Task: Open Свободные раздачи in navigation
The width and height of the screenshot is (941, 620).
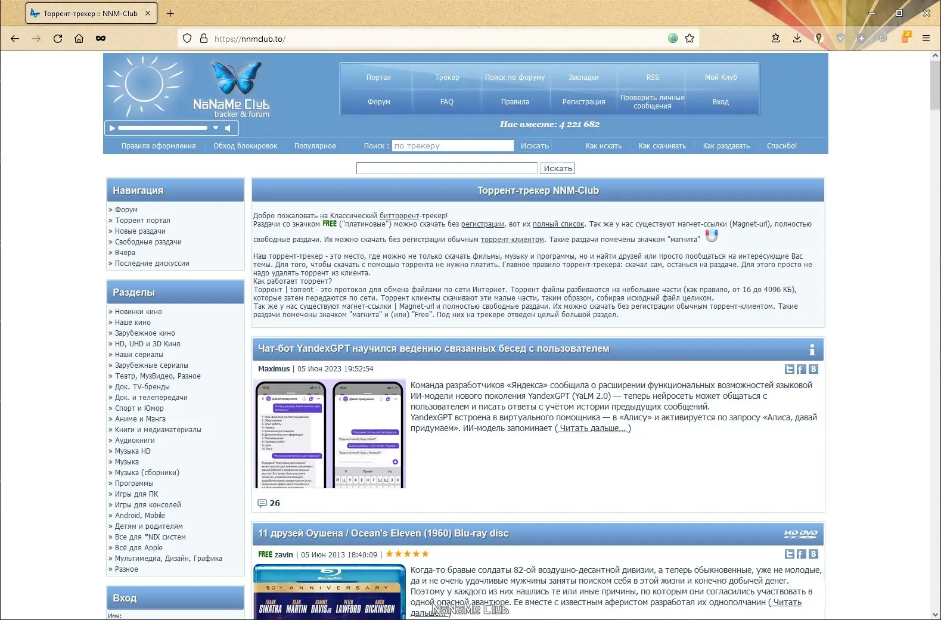Action: pos(148,242)
